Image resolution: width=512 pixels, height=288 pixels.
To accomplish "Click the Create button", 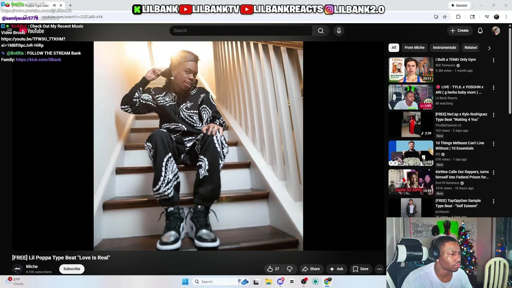I will pos(459,30).
